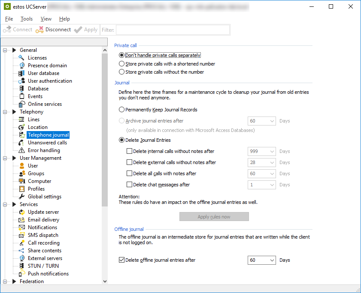Click the Share contents icon

click(21, 251)
